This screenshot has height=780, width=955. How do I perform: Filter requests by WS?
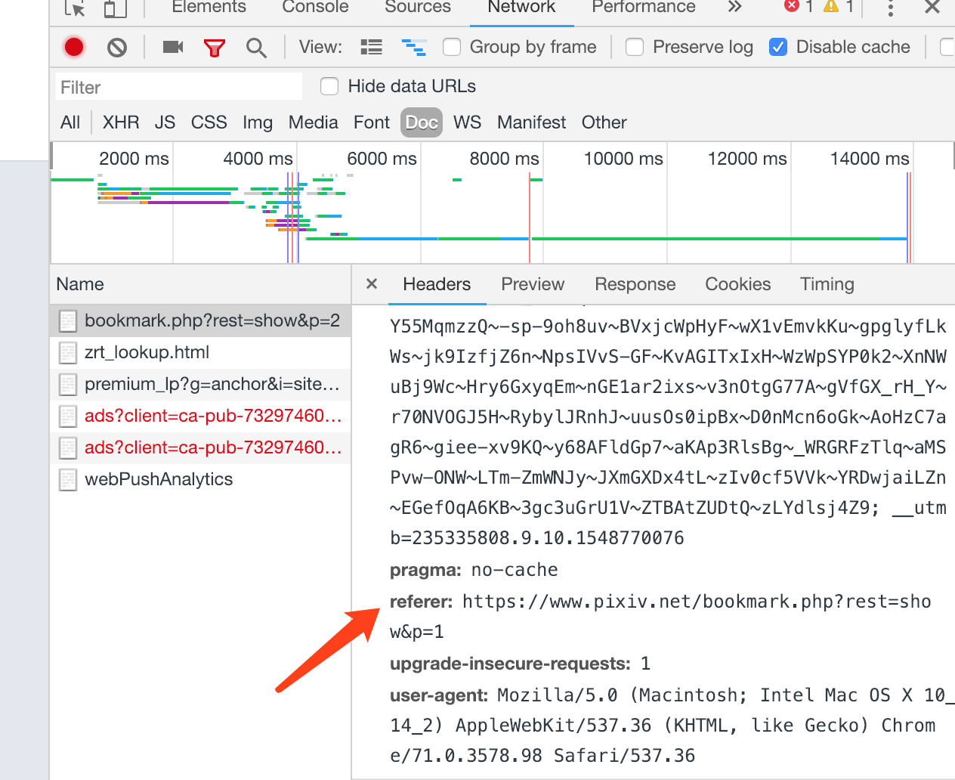click(x=467, y=122)
